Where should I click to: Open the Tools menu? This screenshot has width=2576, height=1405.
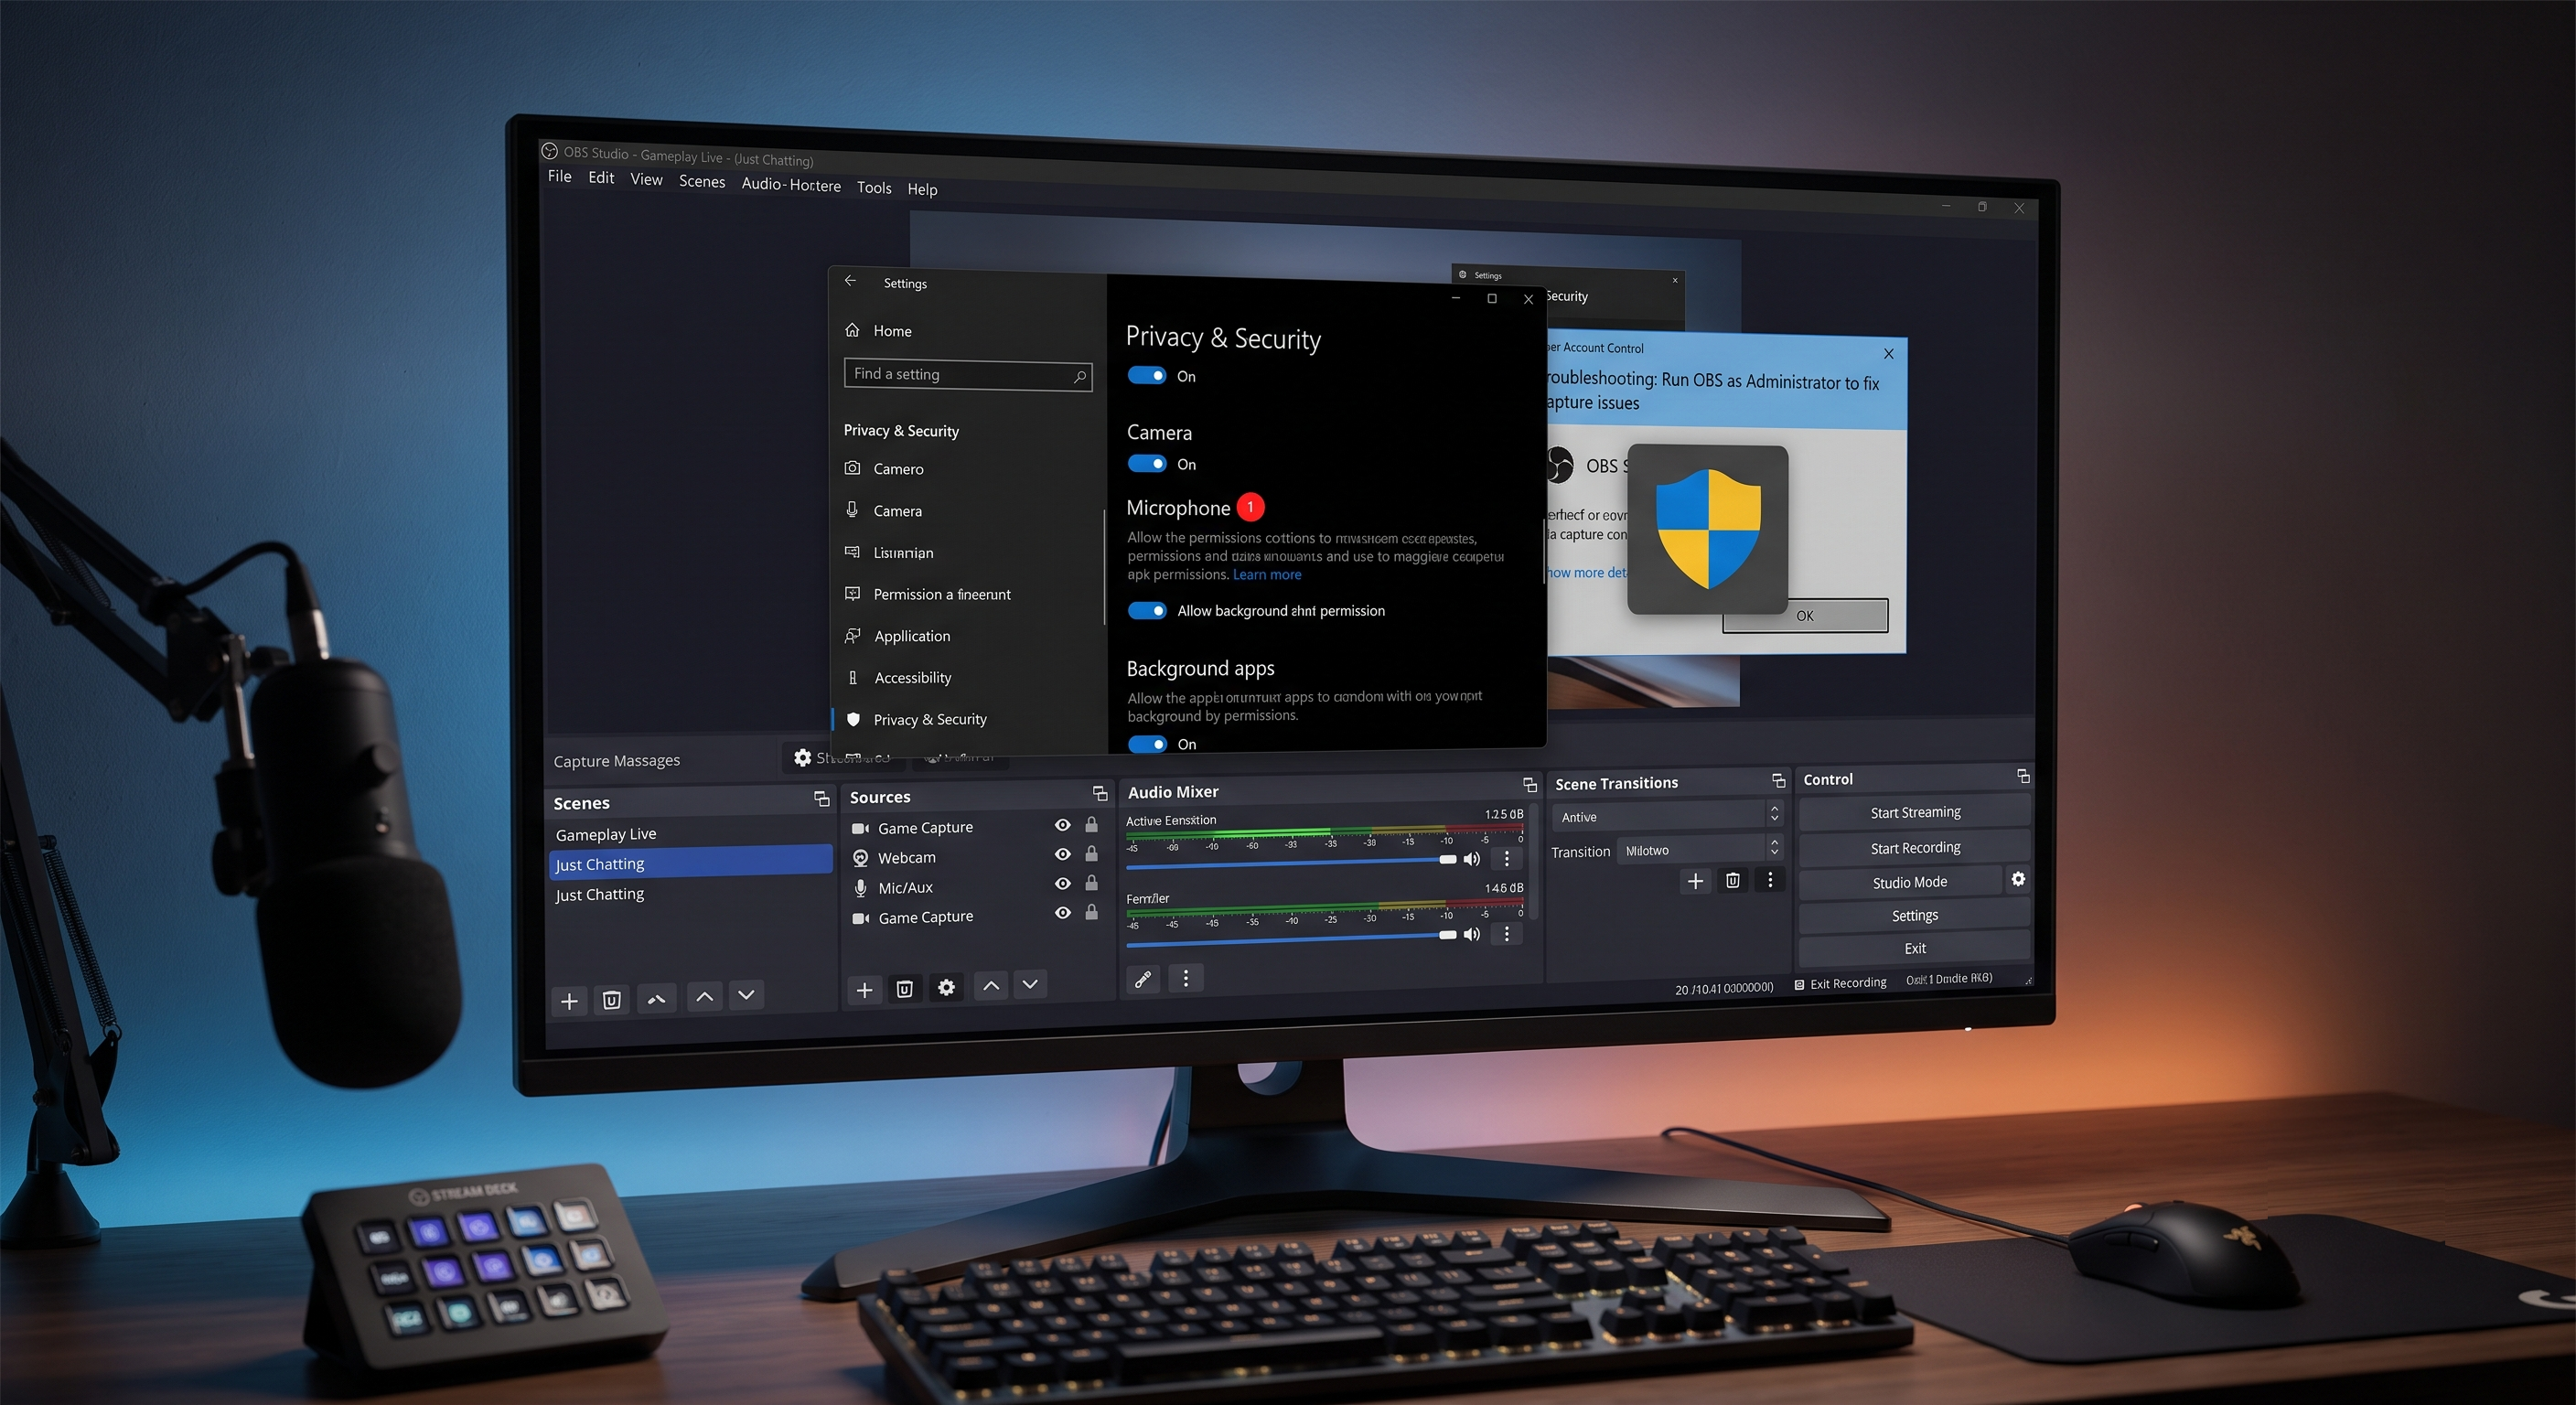(874, 187)
